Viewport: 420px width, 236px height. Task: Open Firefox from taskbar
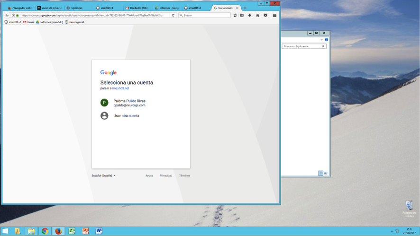(x=58, y=231)
